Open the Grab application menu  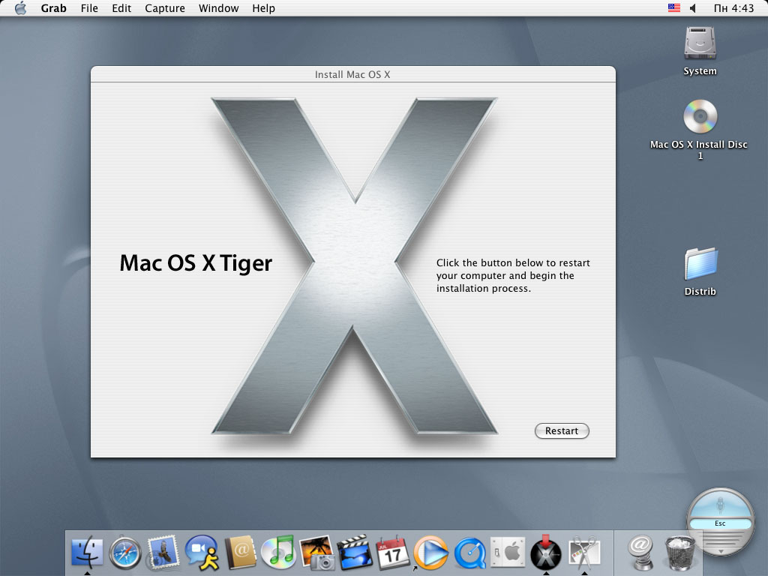pyautogui.click(x=53, y=8)
